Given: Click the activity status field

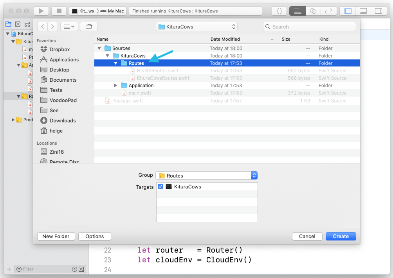Looking at the screenshot, I should click(195, 11).
